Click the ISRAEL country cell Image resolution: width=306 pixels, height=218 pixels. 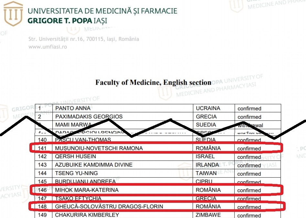214,157
